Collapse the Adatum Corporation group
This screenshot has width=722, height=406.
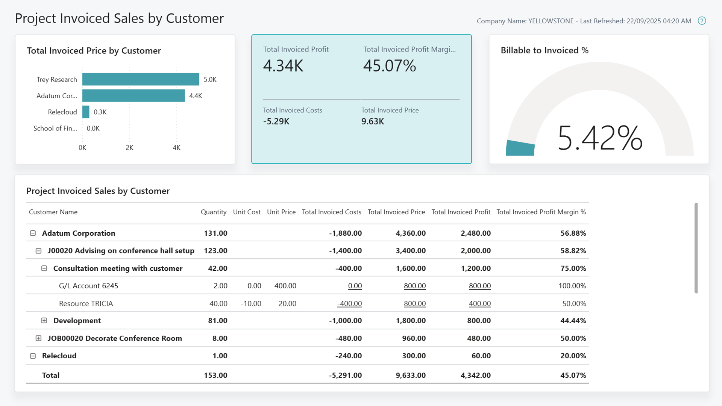coord(33,233)
